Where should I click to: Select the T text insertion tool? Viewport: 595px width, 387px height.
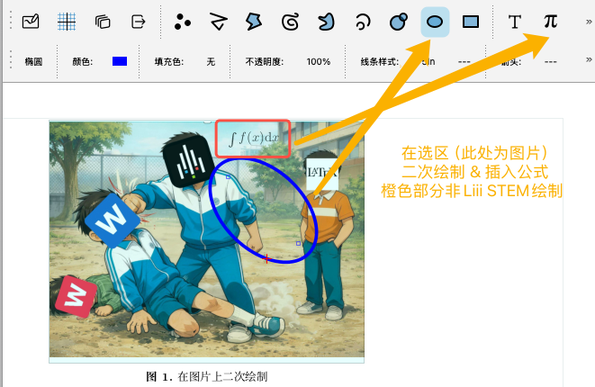click(x=515, y=22)
